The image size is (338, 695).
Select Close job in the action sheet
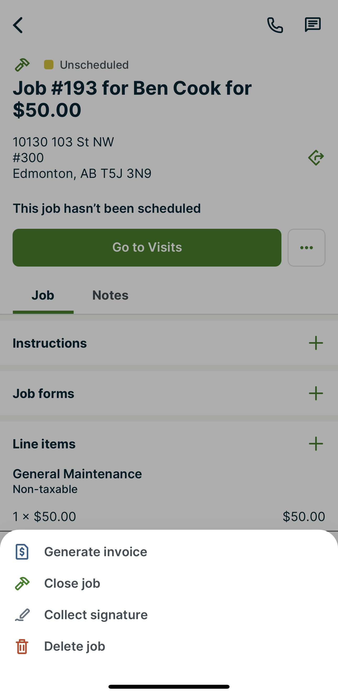[x=72, y=583]
